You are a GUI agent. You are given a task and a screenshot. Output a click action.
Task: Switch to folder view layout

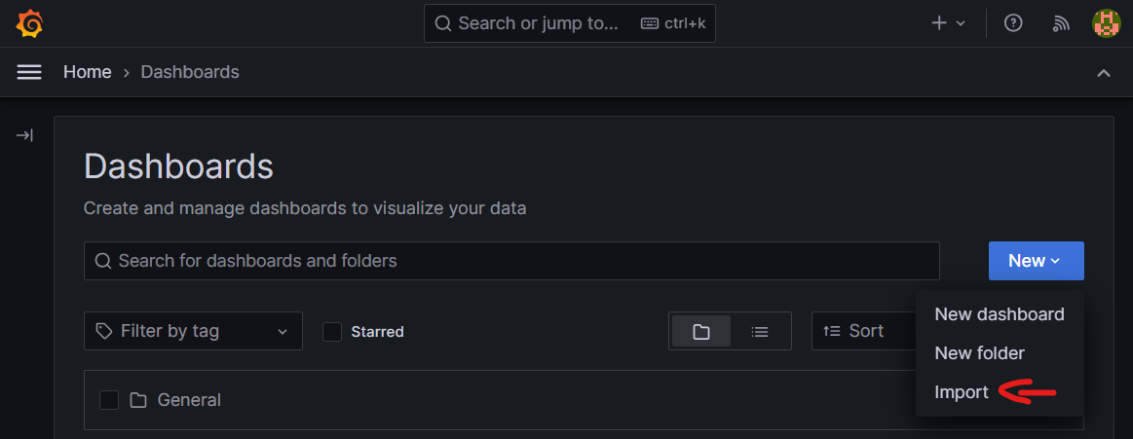click(x=701, y=332)
